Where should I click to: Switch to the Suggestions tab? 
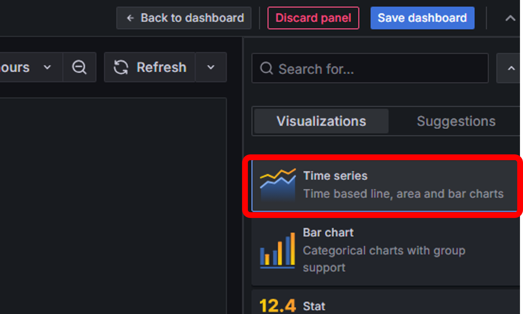pyautogui.click(x=456, y=121)
